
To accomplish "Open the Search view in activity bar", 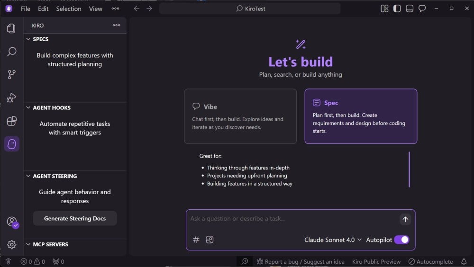I will tap(11, 51).
